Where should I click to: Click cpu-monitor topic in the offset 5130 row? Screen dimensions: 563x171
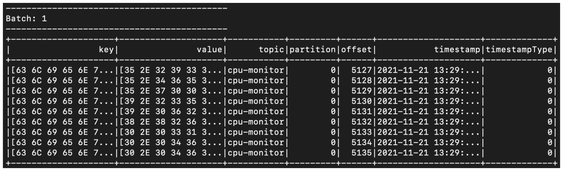point(256,101)
